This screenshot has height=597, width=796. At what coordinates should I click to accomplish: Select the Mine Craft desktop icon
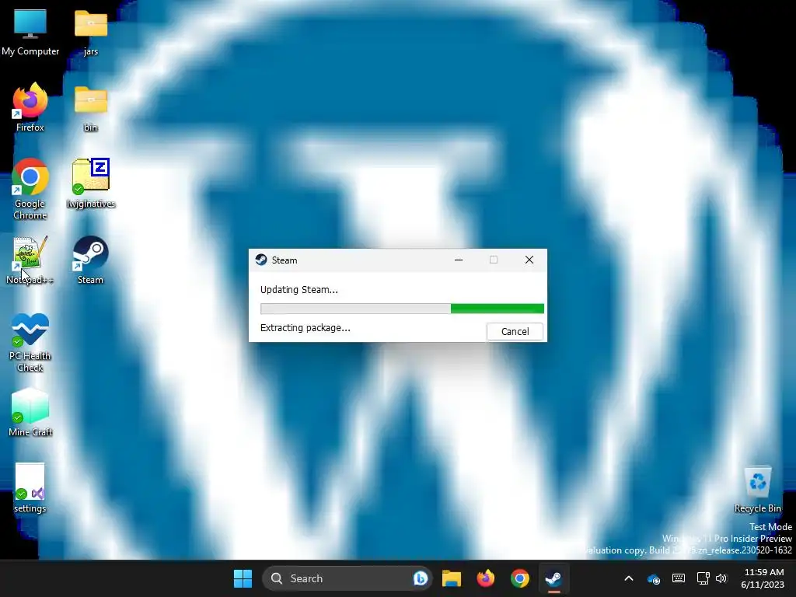[30, 412]
